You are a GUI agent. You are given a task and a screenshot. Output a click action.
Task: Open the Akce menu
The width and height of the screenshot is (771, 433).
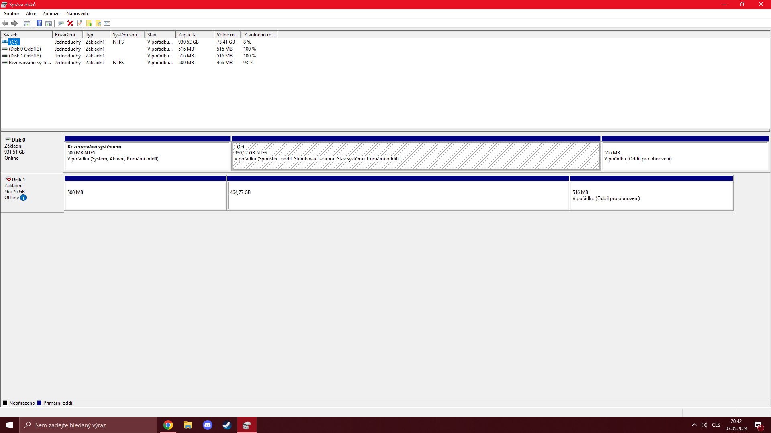[x=31, y=14]
